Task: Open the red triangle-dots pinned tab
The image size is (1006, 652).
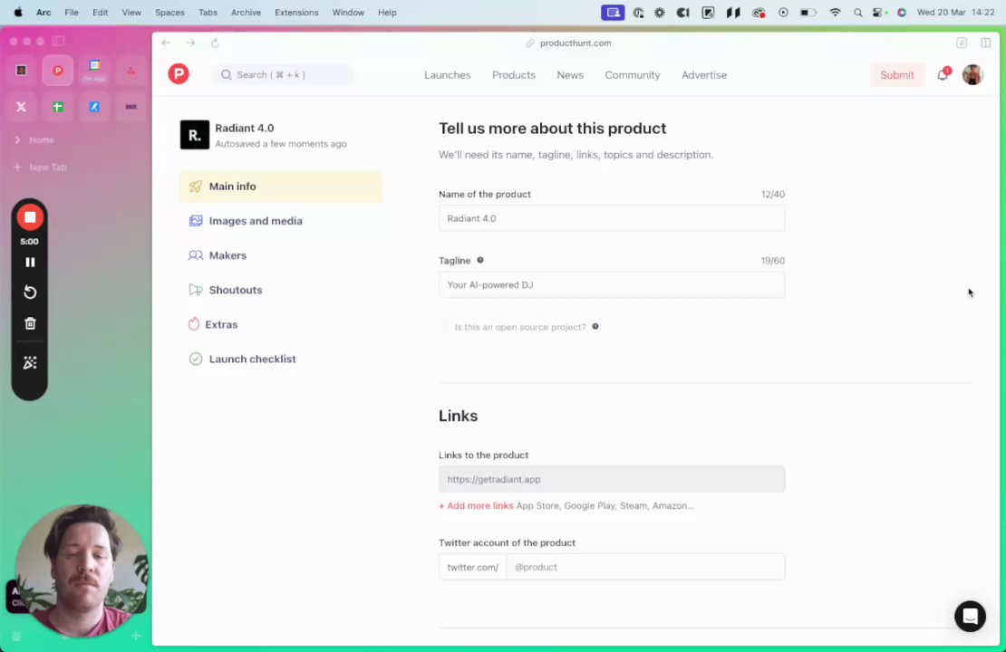Action: point(131,71)
